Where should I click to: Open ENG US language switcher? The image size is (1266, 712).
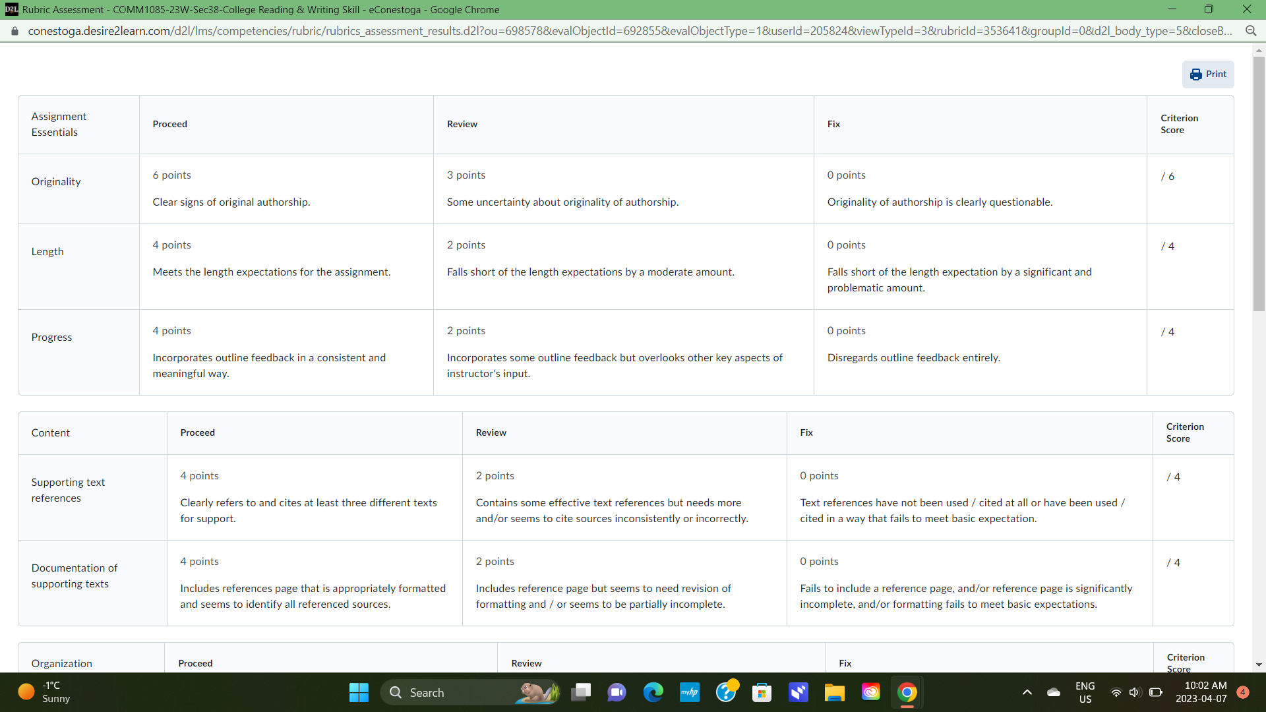tap(1085, 692)
